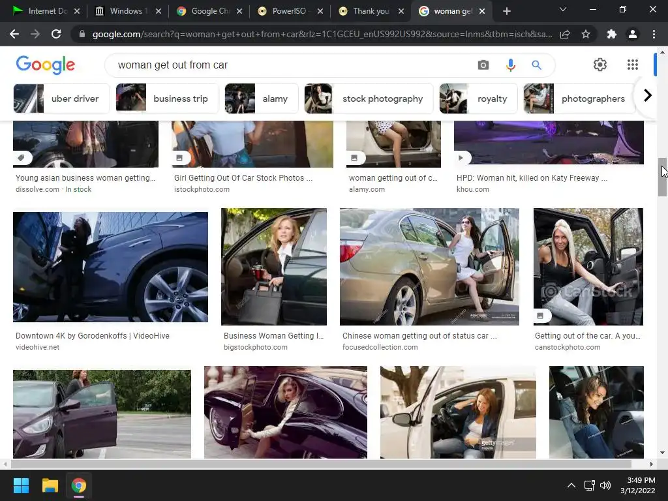Click the browser forward arrow
Screen dimensions: 668x501
(x=35, y=34)
